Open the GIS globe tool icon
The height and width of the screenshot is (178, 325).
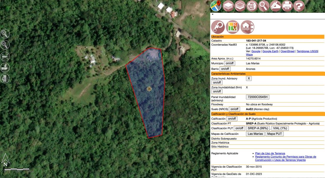(252, 5)
